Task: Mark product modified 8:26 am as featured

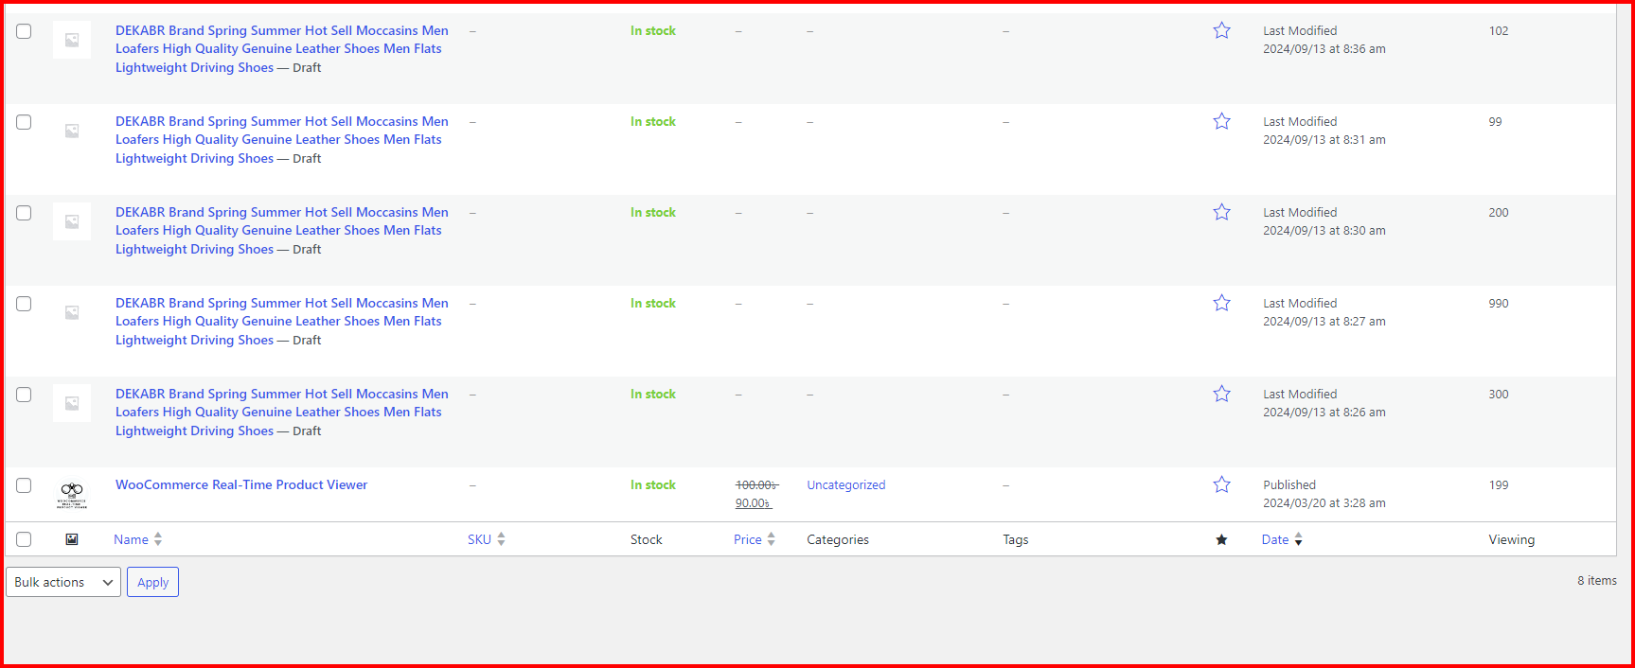Action: tap(1221, 394)
